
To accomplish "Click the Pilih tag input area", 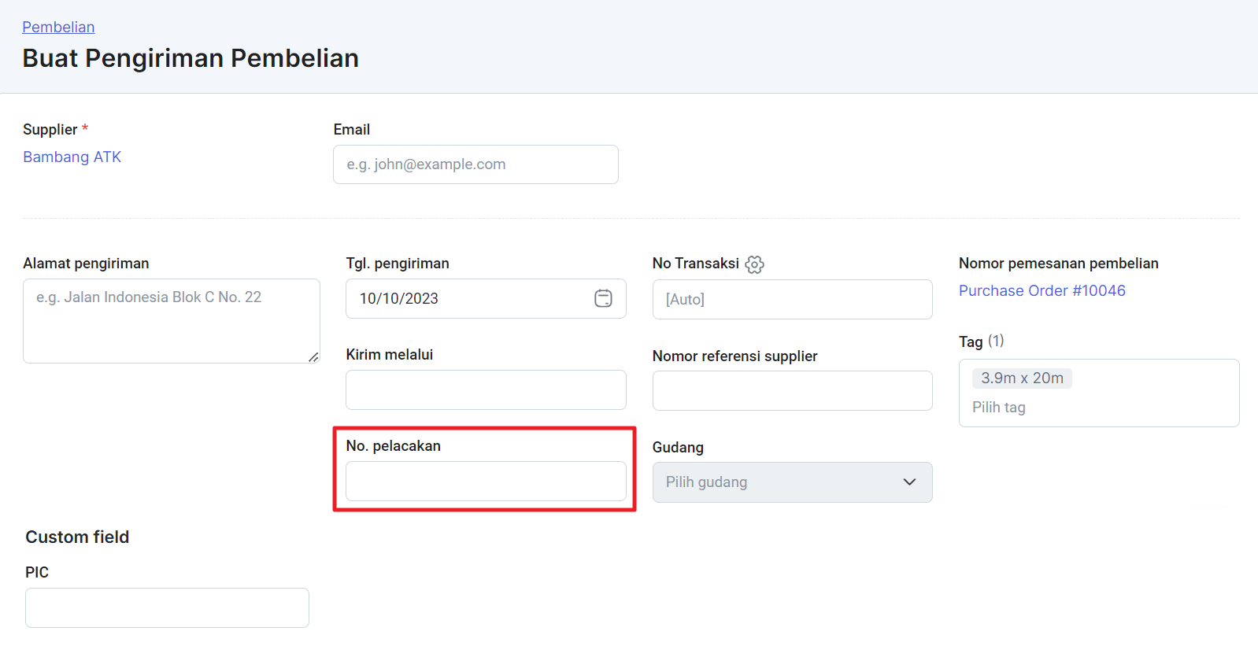I will [1098, 408].
